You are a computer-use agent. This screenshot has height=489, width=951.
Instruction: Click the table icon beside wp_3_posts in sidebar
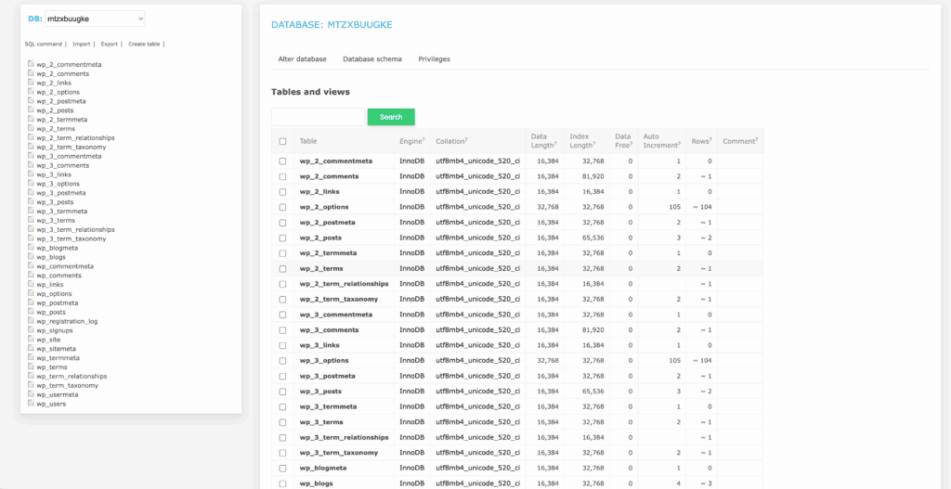pyautogui.click(x=31, y=201)
